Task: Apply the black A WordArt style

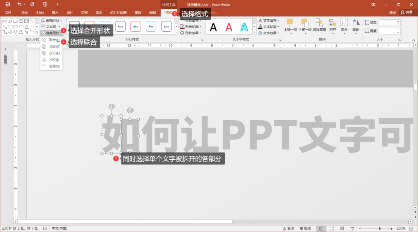Action: click(213, 27)
